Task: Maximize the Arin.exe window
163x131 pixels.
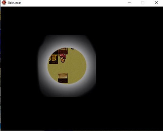Action: point(143,3)
